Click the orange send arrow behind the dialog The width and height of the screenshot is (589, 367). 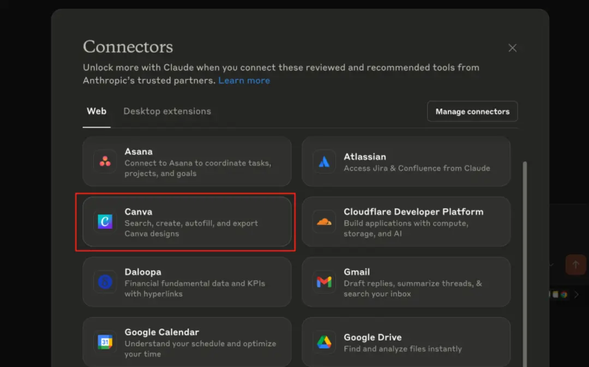[575, 265]
